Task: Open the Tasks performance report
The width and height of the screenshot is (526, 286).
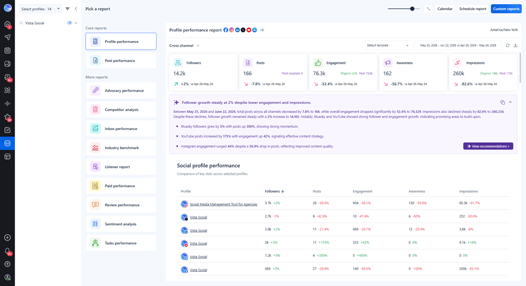Action: pyautogui.click(x=121, y=243)
